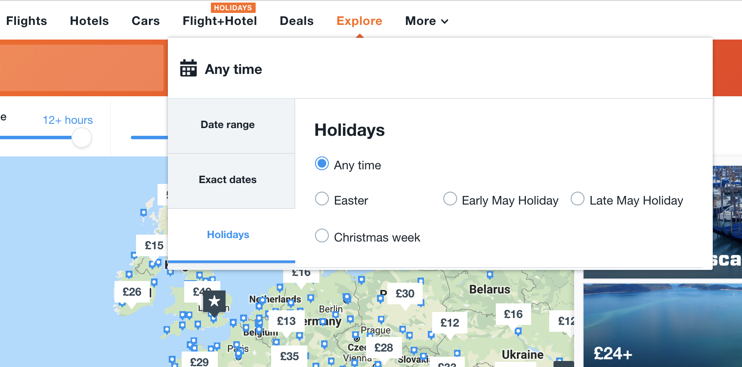
Task: Open the Flights navigation item
Action: tap(27, 21)
